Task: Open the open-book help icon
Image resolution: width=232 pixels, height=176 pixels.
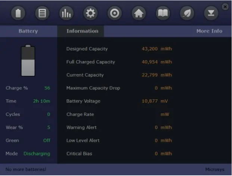Action: point(163,13)
